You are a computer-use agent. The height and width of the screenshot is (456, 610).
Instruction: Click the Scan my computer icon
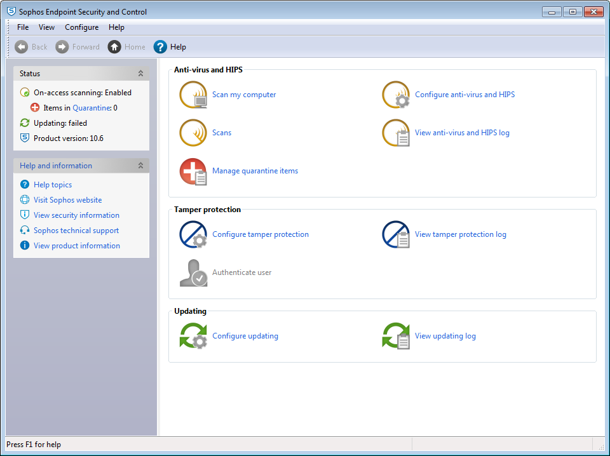pos(193,95)
